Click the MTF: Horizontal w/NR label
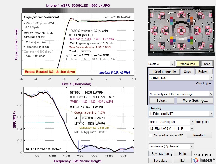 [x=43, y=149]
